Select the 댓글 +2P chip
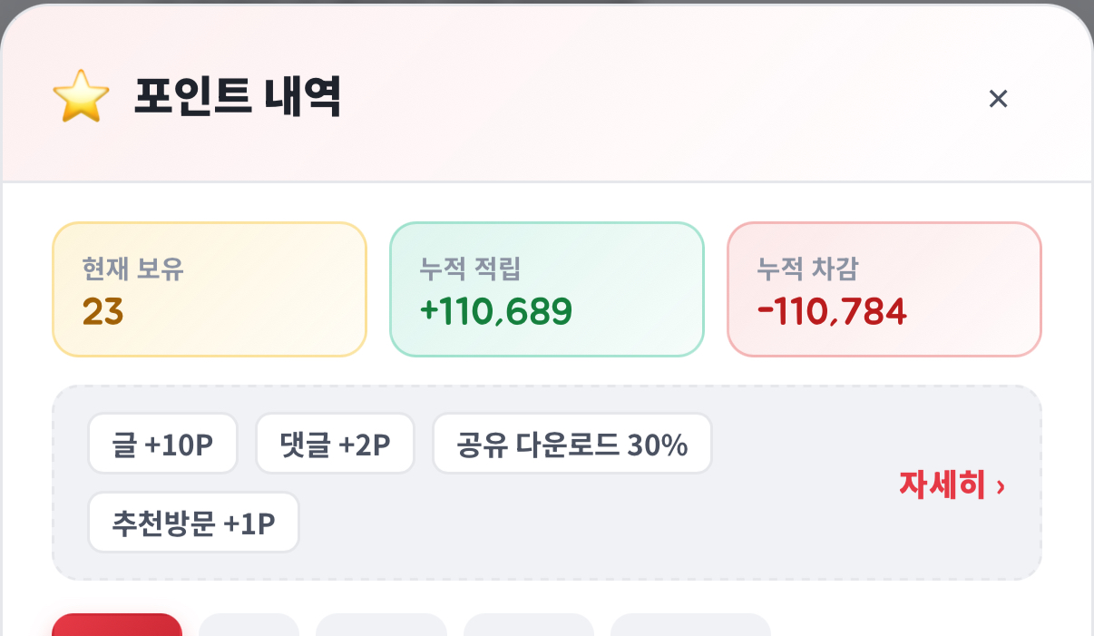The height and width of the screenshot is (636, 1094). click(x=335, y=444)
